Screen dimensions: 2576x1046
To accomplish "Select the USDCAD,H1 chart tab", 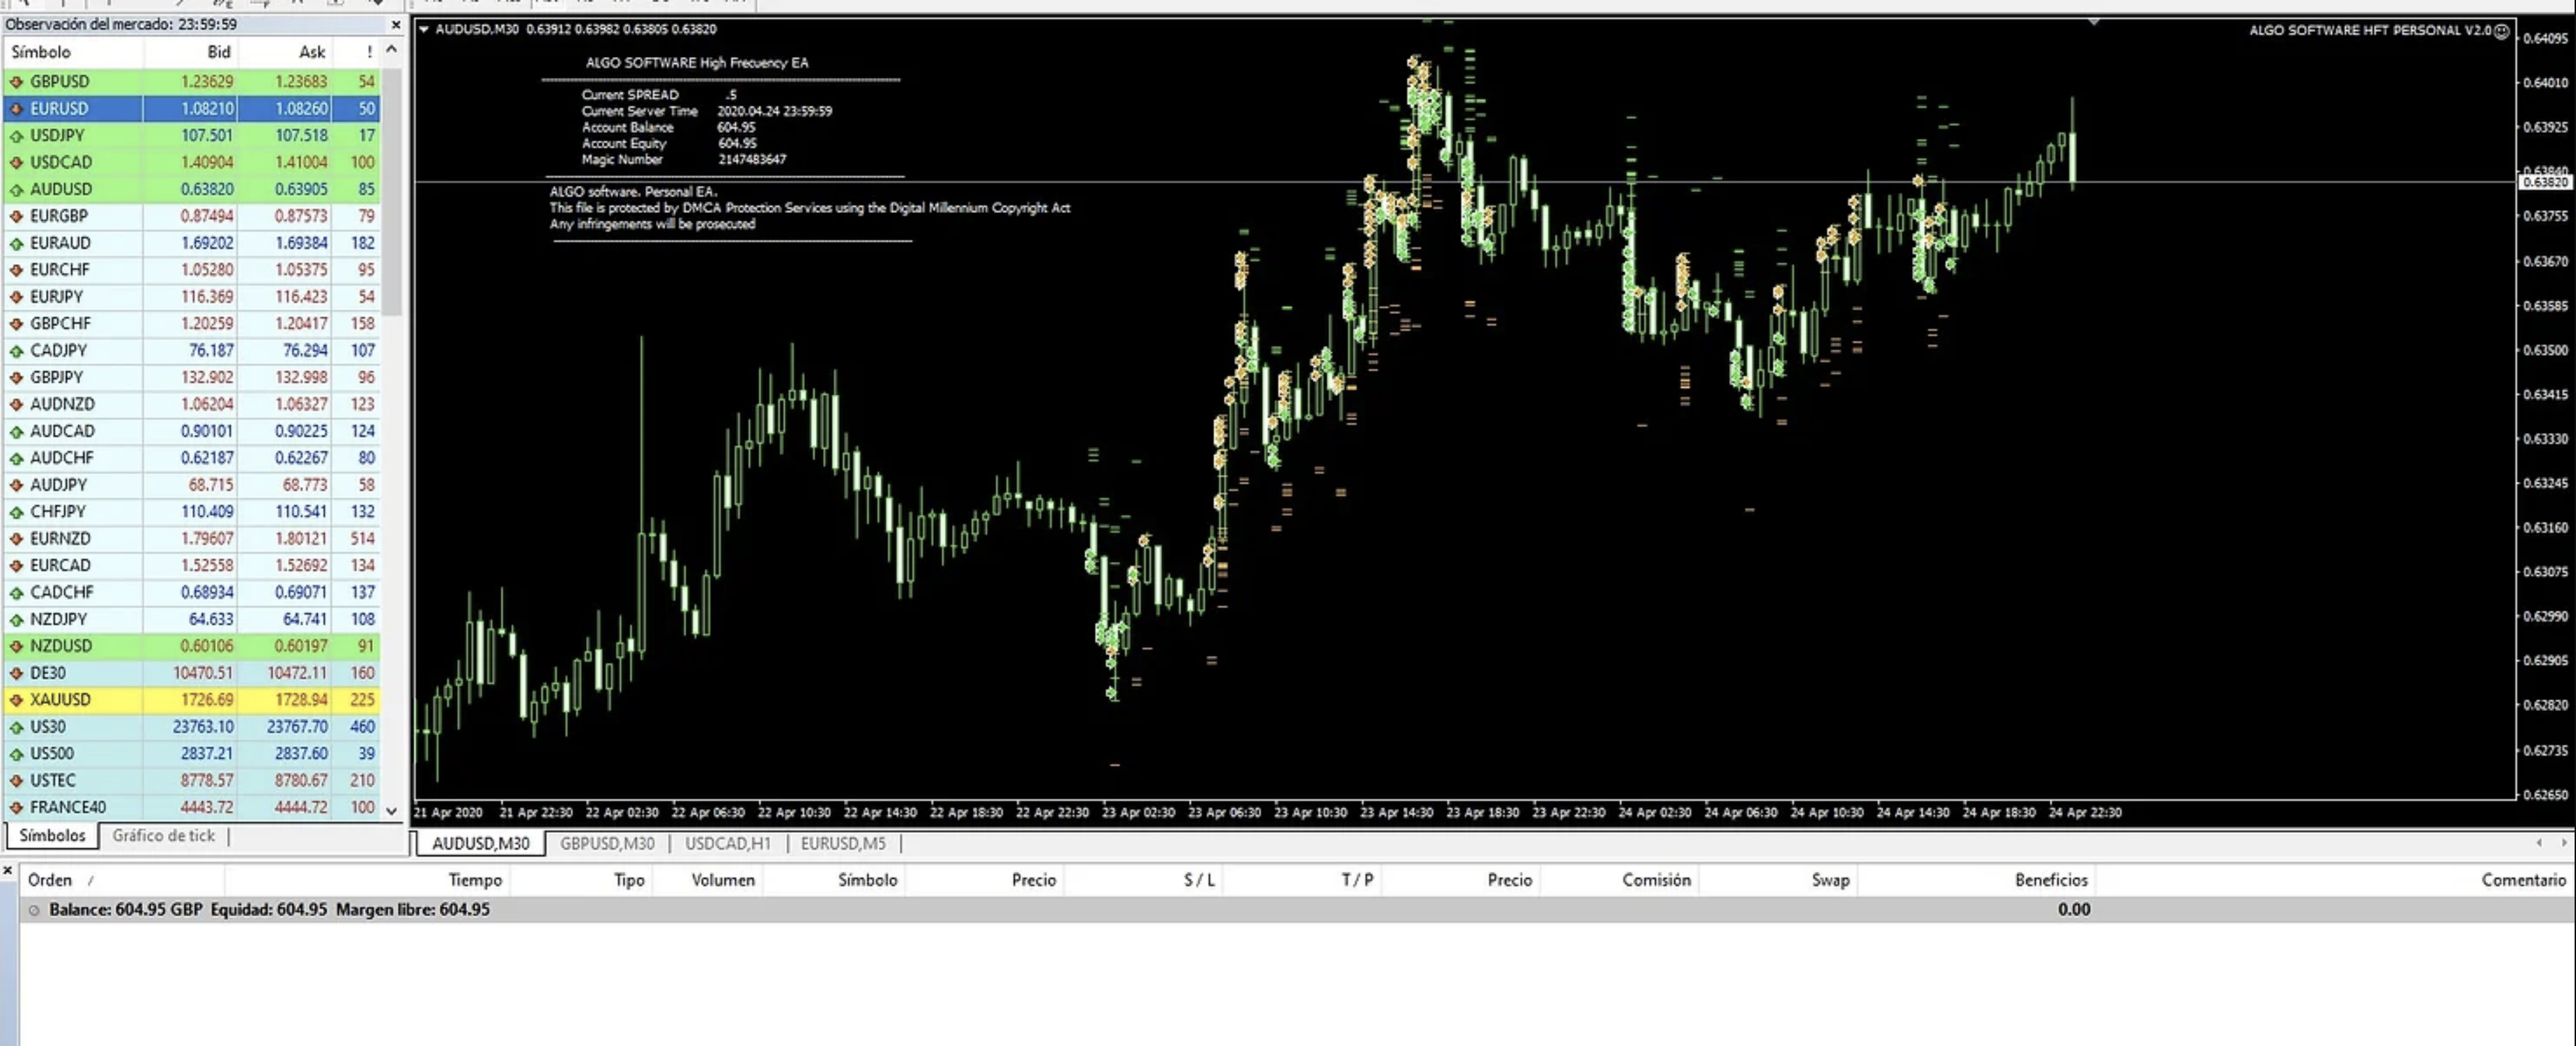I will 728,844.
